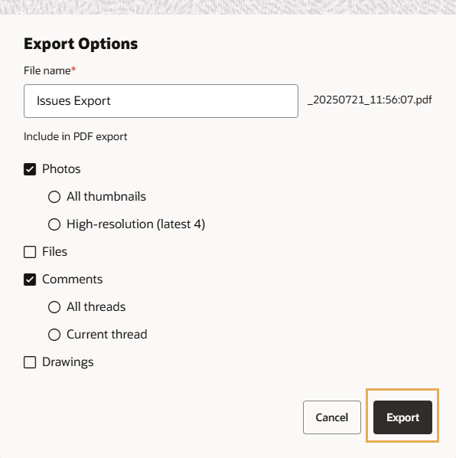
Task: Click the Photos label text
Action: click(61, 168)
